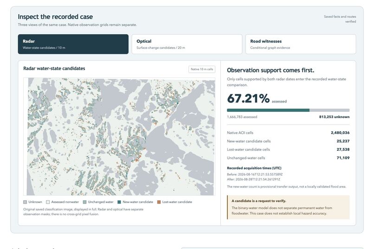
Task: Click the 67.21% assessed figure
Action: tap(257, 99)
